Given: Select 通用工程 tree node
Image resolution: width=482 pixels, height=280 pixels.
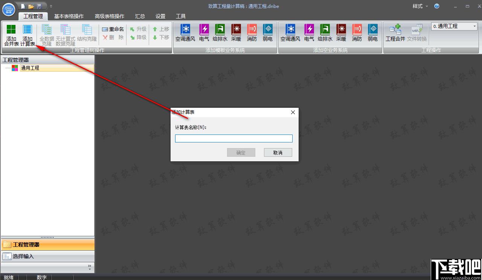Looking at the screenshot, I should [x=30, y=68].
